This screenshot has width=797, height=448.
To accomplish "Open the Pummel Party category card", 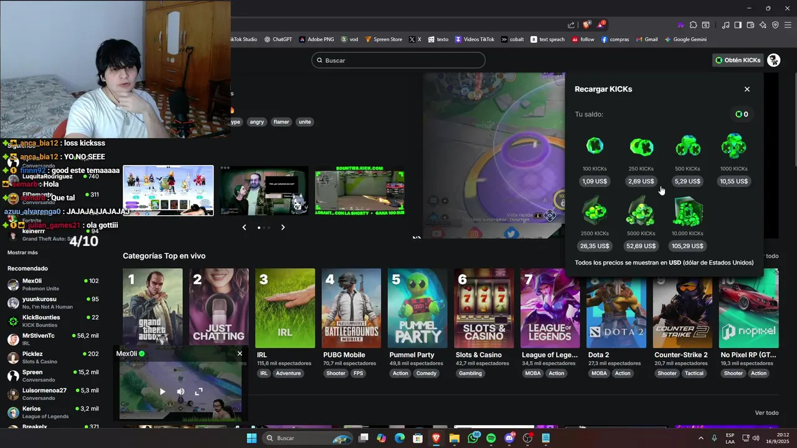I will [x=417, y=308].
